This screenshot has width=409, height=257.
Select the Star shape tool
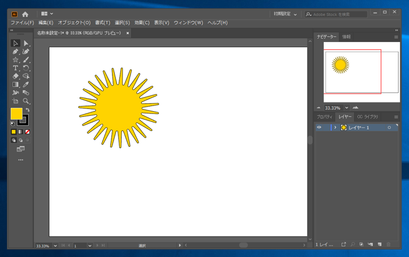coord(16,60)
